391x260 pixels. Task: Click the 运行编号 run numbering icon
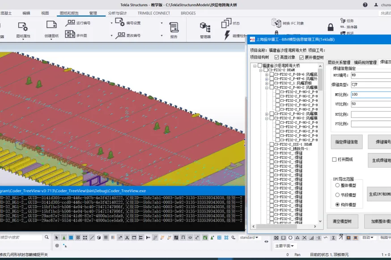pos(70,23)
